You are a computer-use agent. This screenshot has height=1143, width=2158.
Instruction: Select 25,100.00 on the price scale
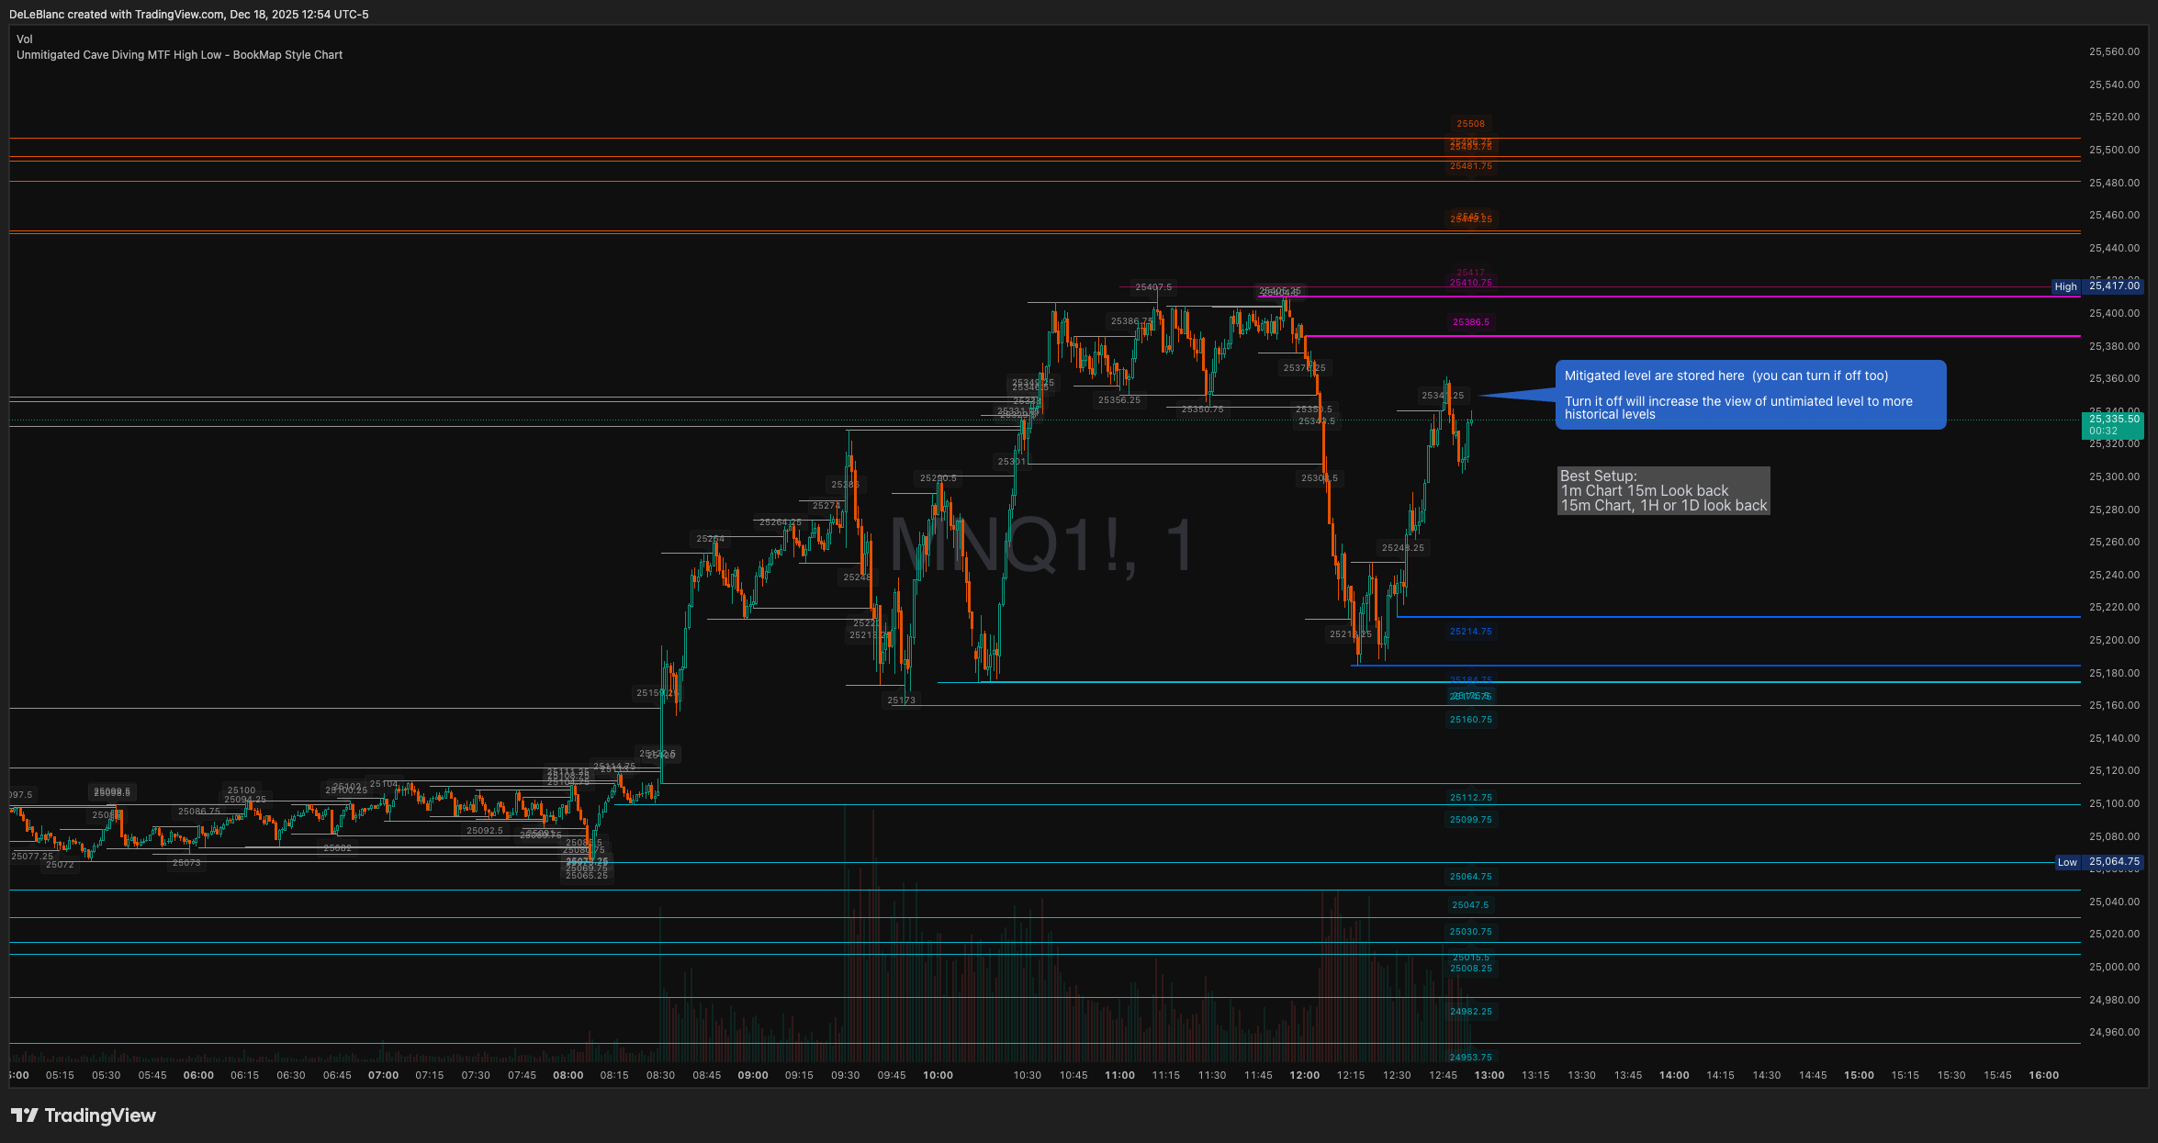click(x=2114, y=803)
